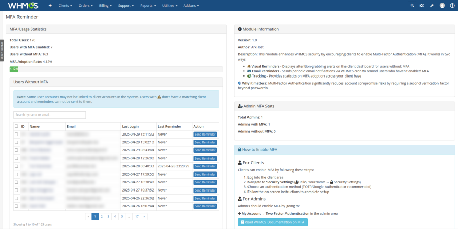Go to page 5 of users
Screen dimensions: 458x229
coord(122,217)
